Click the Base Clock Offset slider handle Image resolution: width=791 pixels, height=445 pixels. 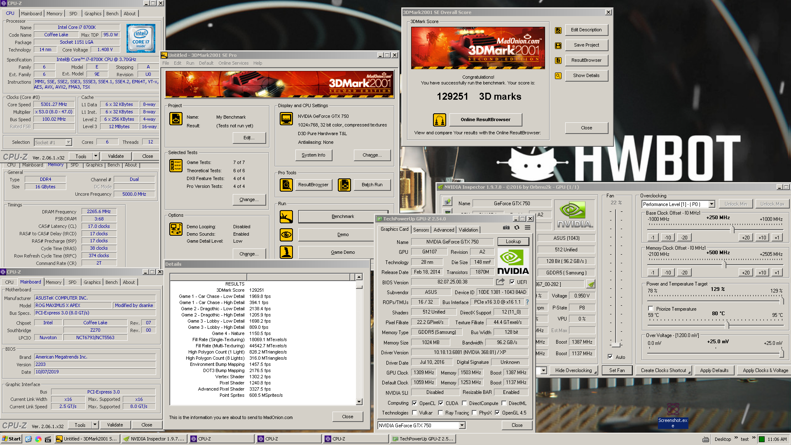tap(732, 229)
